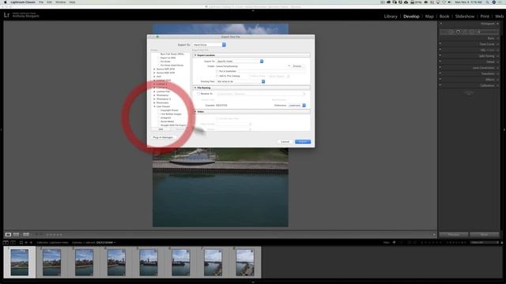Expand the Luminar Flex preset folder
Image resolution: width=506 pixels, height=284 pixels.
pyautogui.click(x=155, y=92)
